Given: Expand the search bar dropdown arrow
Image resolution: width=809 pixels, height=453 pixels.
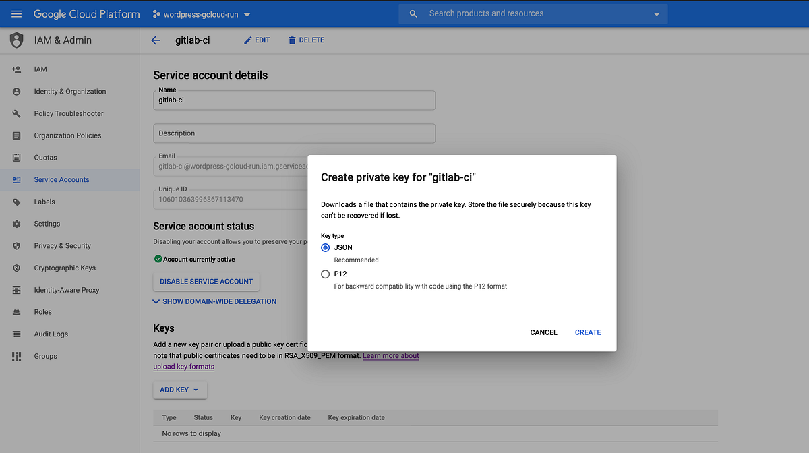Looking at the screenshot, I should 657,14.
